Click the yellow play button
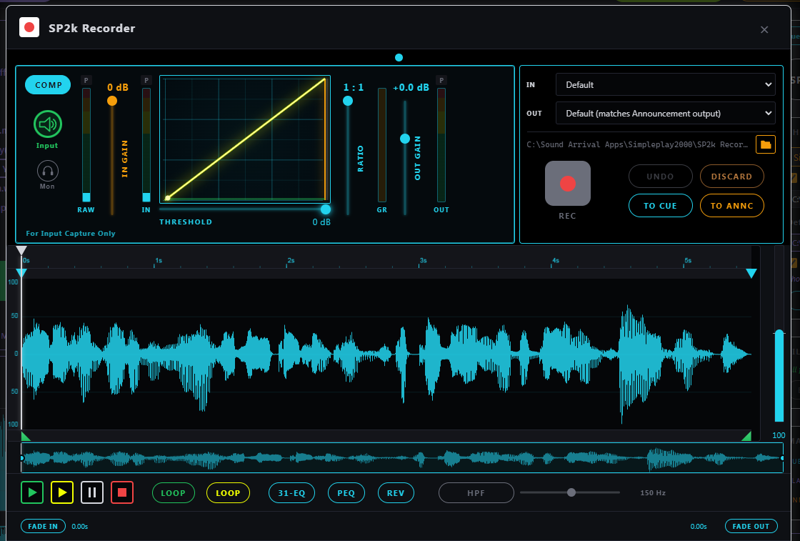Screen dimensions: 800x541 pos(62,492)
